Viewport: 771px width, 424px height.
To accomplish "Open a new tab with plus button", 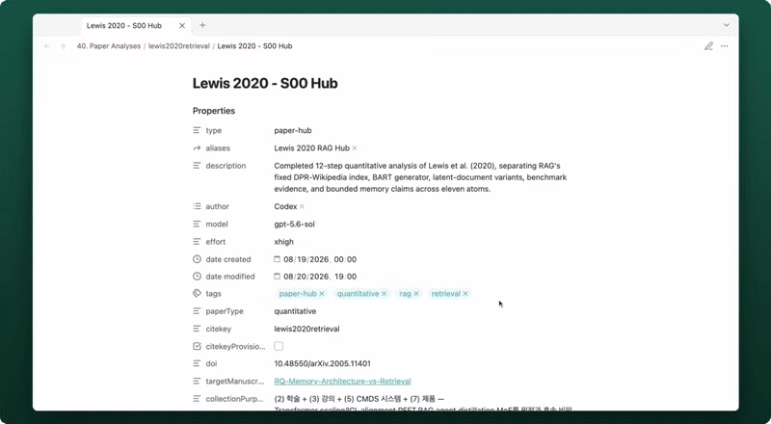I will [x=202, y=25].
